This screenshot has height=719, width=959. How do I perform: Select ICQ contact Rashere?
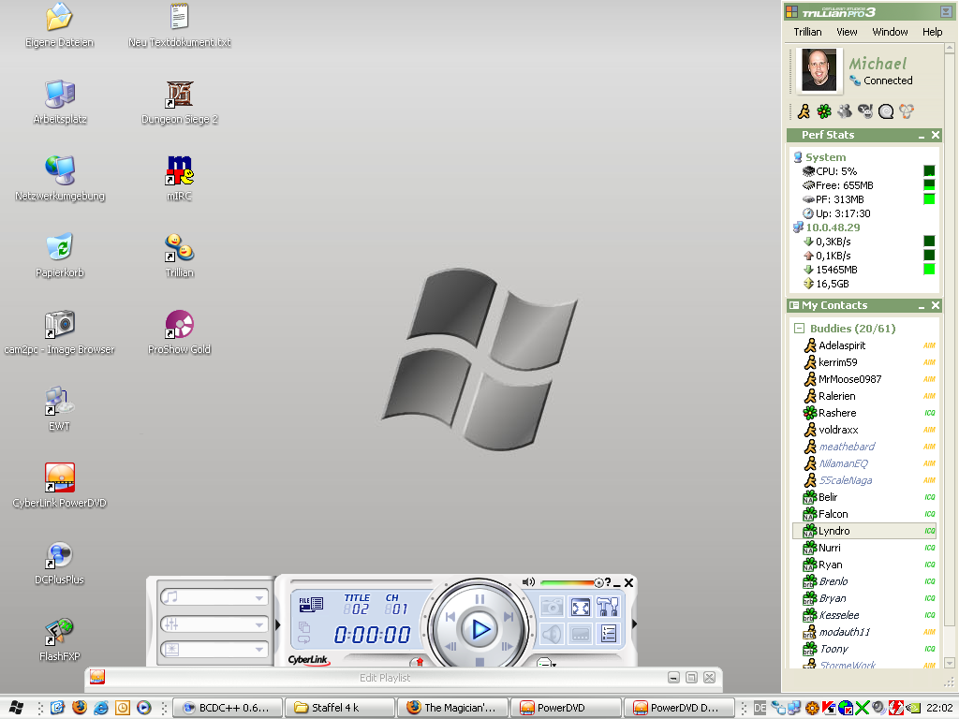[x=837, y=413]
